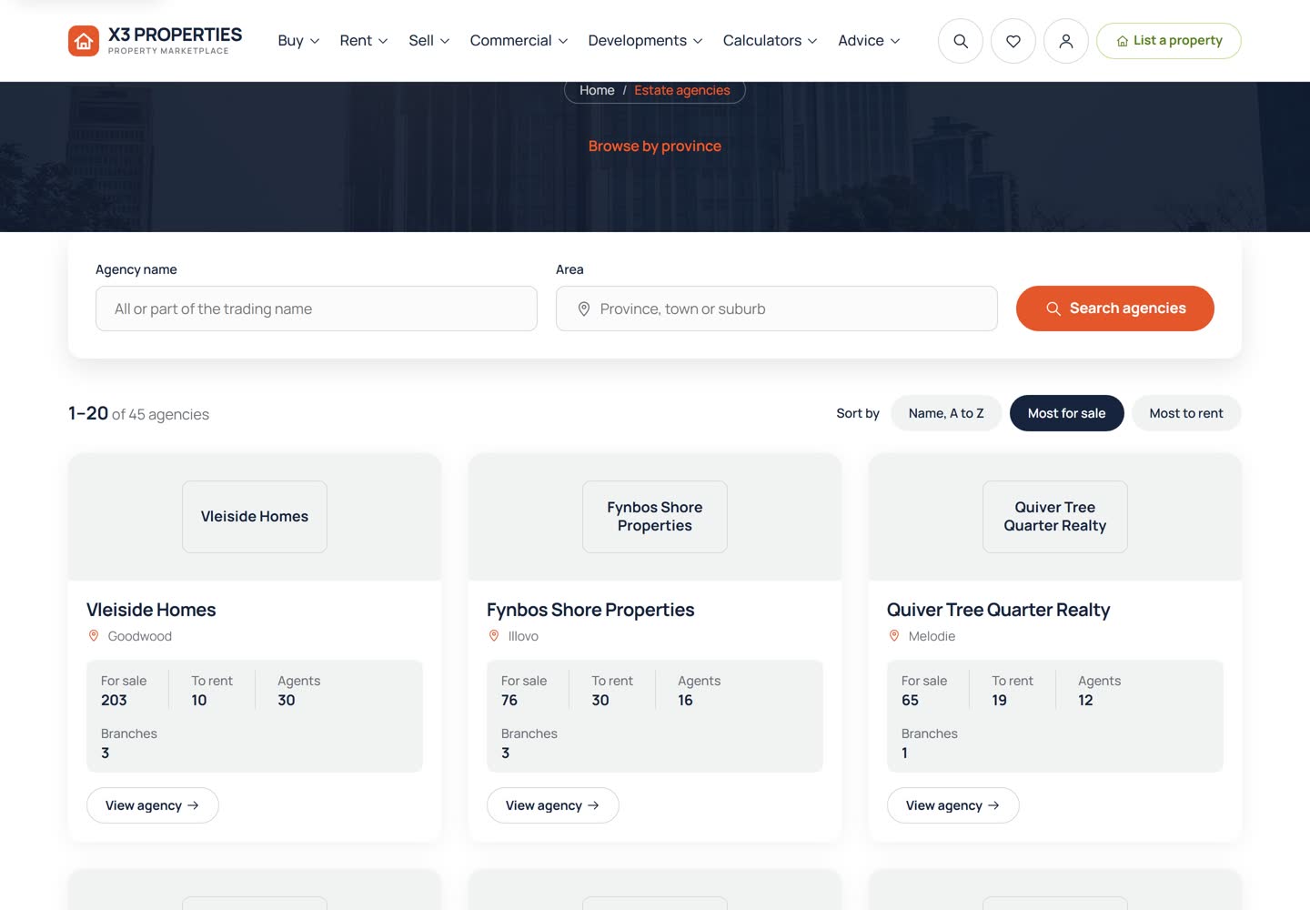The height and width of the screenshot is (910, 1310).
Task: Select Most for sale sorting
Action: [1067, 413]
